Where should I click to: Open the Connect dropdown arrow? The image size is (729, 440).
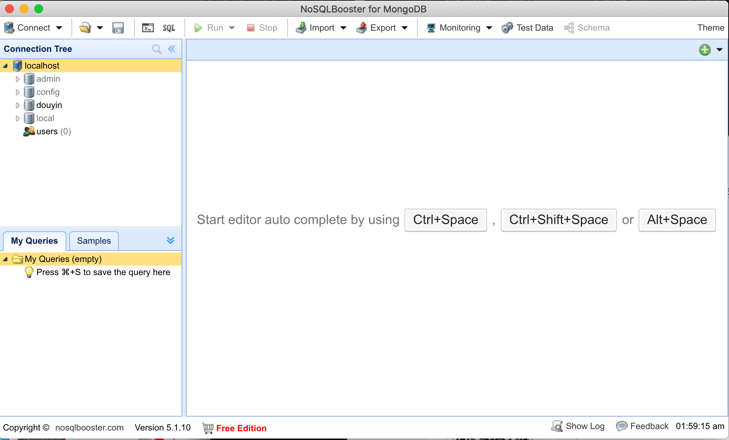(x=59, y=28)
